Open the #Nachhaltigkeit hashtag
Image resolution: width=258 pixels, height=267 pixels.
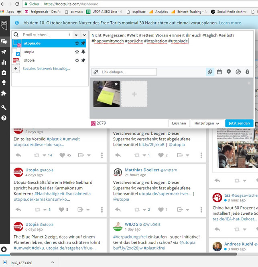pos(49,193)
